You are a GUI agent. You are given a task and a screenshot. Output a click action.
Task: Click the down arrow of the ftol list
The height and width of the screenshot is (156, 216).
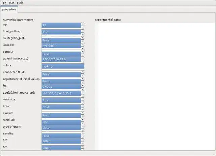pyautogui.click(x=83, y=89)
